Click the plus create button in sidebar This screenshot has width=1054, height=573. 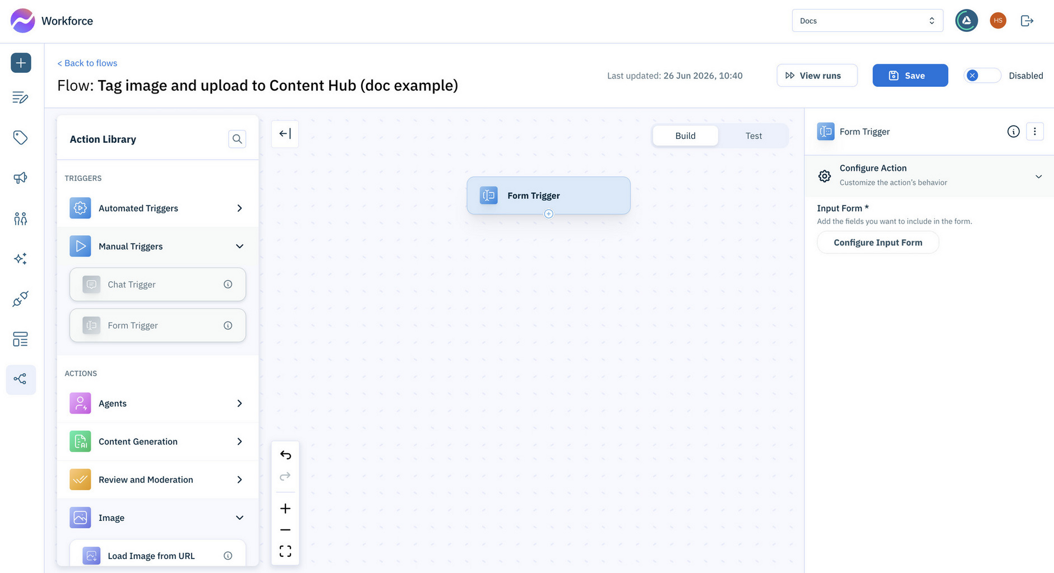pyautogui.click(x=21, y=63)
